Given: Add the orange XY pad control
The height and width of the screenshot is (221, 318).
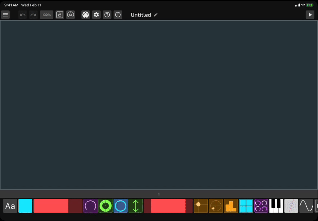Looking at the screenshot, I should pos(201,206).
